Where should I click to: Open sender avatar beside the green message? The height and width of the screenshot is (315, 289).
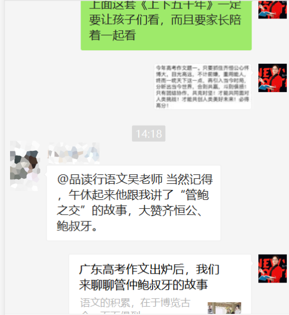point(272,9)
